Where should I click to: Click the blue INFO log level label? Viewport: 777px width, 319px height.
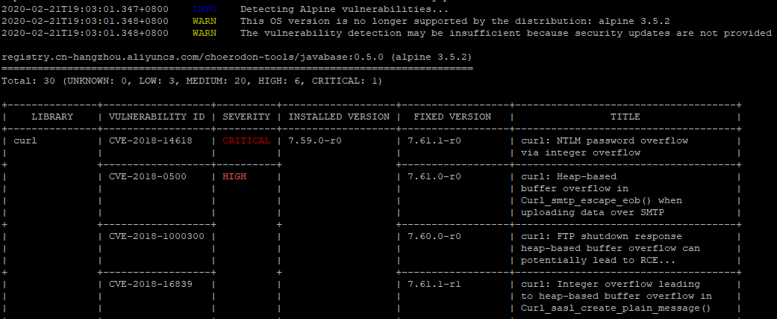(204, 9)
